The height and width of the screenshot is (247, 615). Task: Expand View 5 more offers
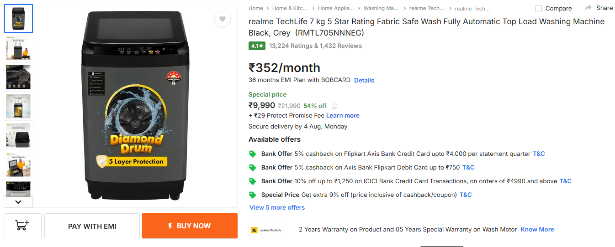pyautogui.click(x=277, y=207)
